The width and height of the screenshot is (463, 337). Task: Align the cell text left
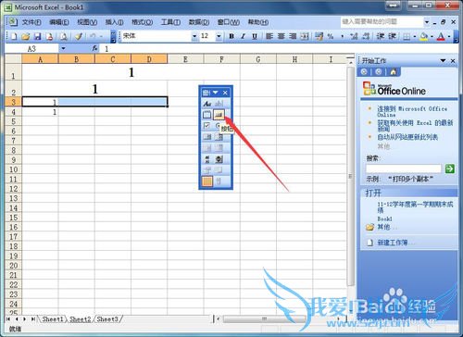(269, 36)
